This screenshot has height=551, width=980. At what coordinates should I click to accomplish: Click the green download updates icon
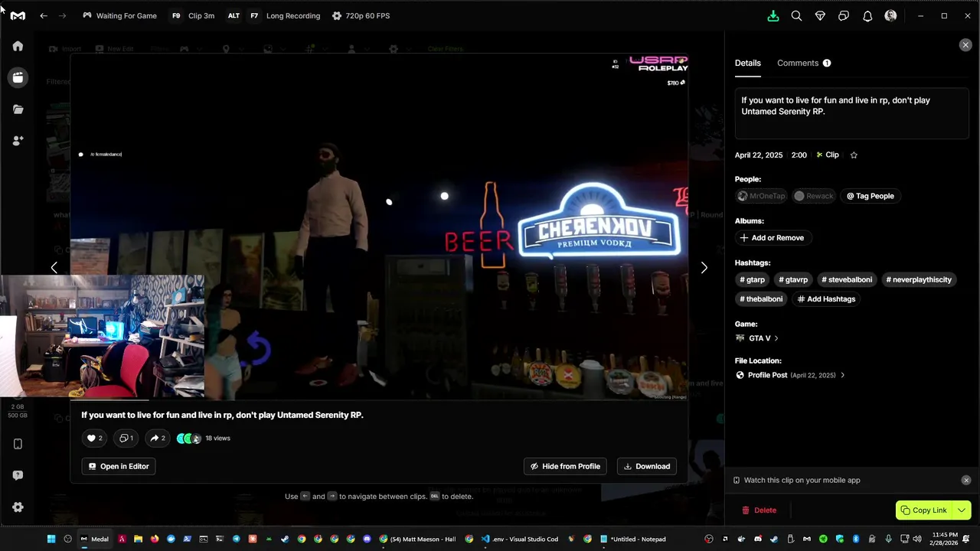(773, 15)
